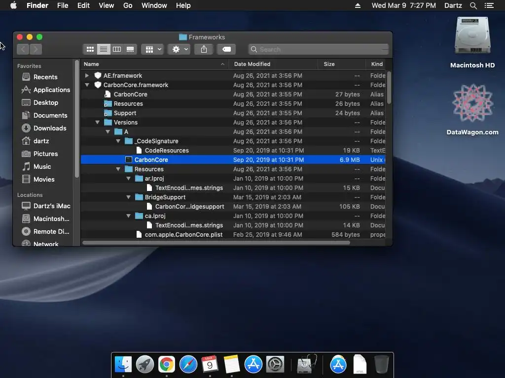Collapse the A folder
The width and height of the screenshot is (505, 378).
click(x=108, y=132)
